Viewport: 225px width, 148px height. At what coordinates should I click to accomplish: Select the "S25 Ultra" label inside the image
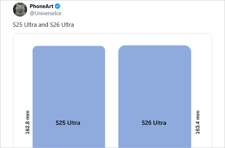68,123
